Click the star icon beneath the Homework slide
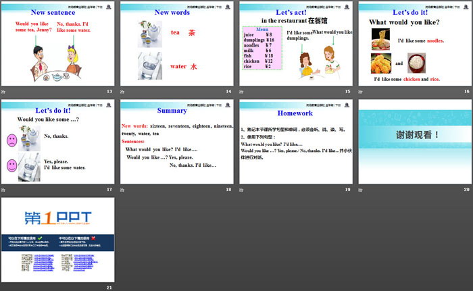Screen dimensions: 473x291 click(241, 190)
